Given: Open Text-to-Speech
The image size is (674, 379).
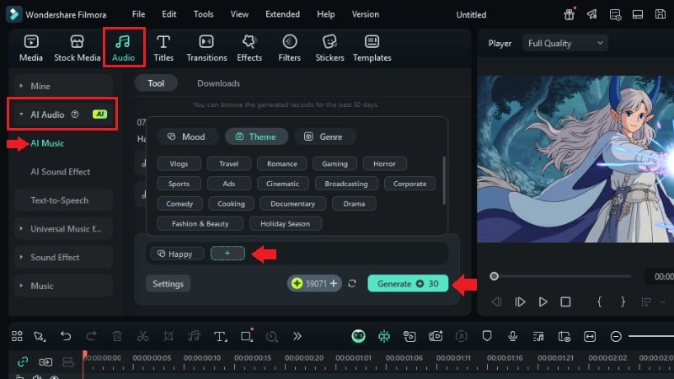Looking at the screenshot, I should pos(64,200).
